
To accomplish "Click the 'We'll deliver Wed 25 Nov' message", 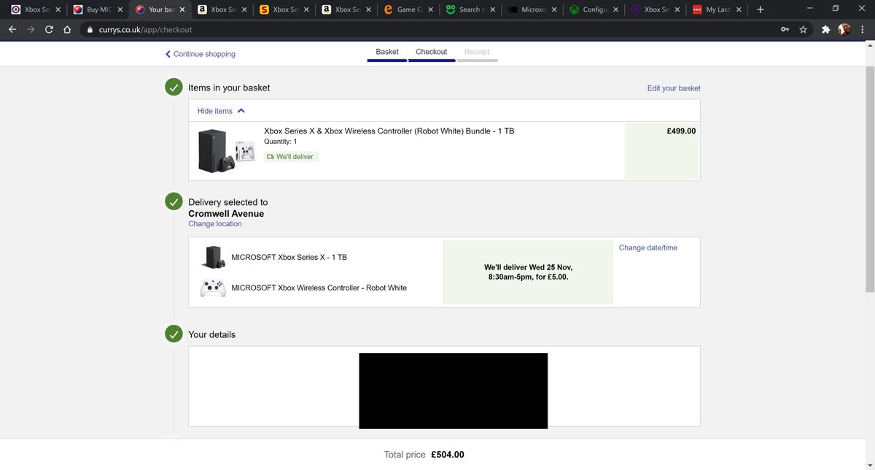I will click(x=528, y=272).
